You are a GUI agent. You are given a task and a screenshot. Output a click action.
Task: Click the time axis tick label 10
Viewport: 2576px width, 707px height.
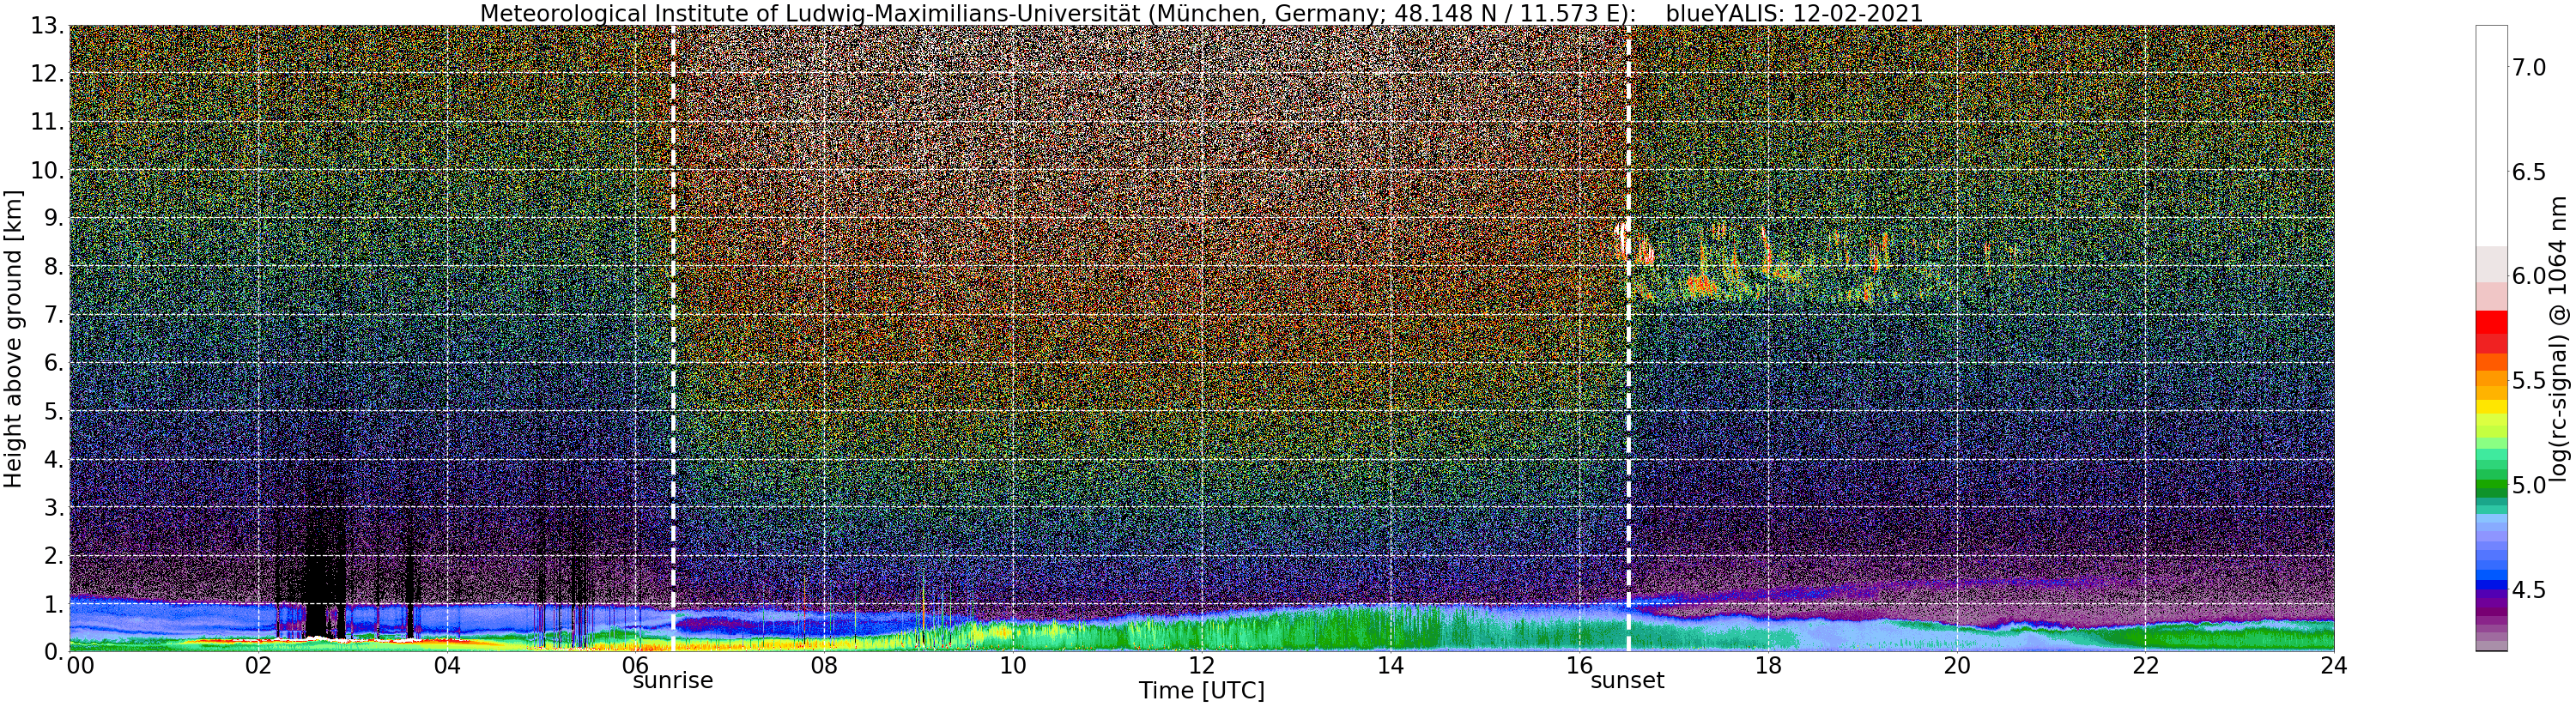click(1013, 665)
